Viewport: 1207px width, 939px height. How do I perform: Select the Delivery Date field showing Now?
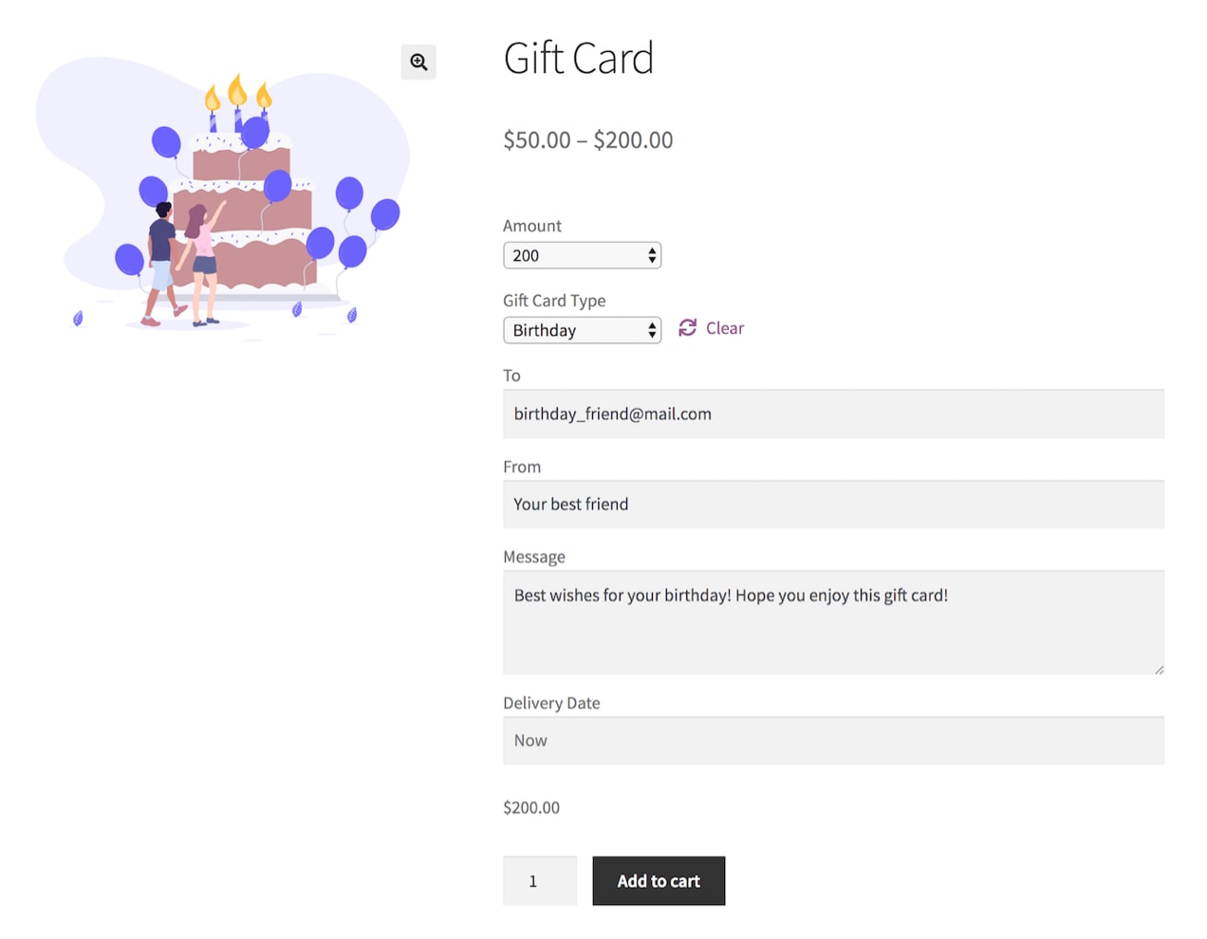(833, 741)
